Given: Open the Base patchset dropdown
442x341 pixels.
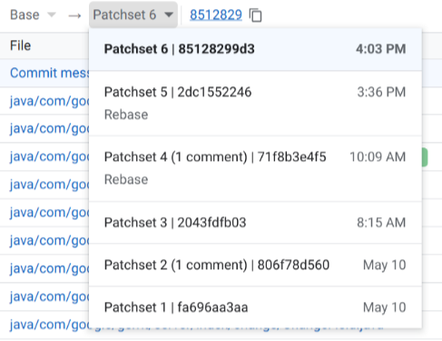Looking at the screenshot, I should (x=33, y=15).
